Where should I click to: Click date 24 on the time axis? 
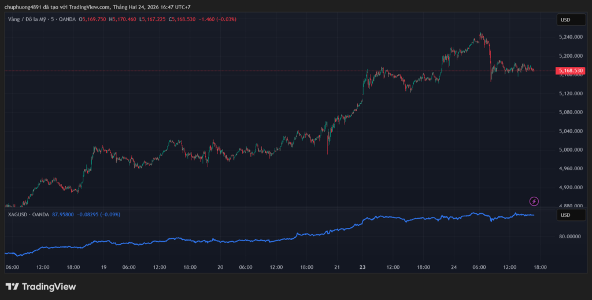(454, 268)
